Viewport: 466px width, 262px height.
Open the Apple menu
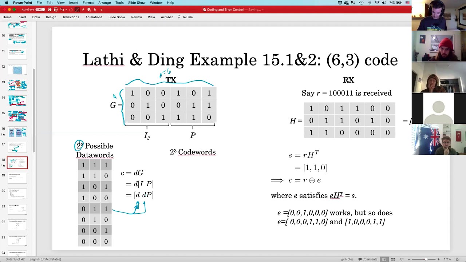pos(7,3)
